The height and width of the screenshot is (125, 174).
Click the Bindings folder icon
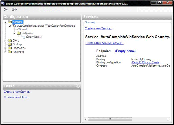[x=10, y=44]
